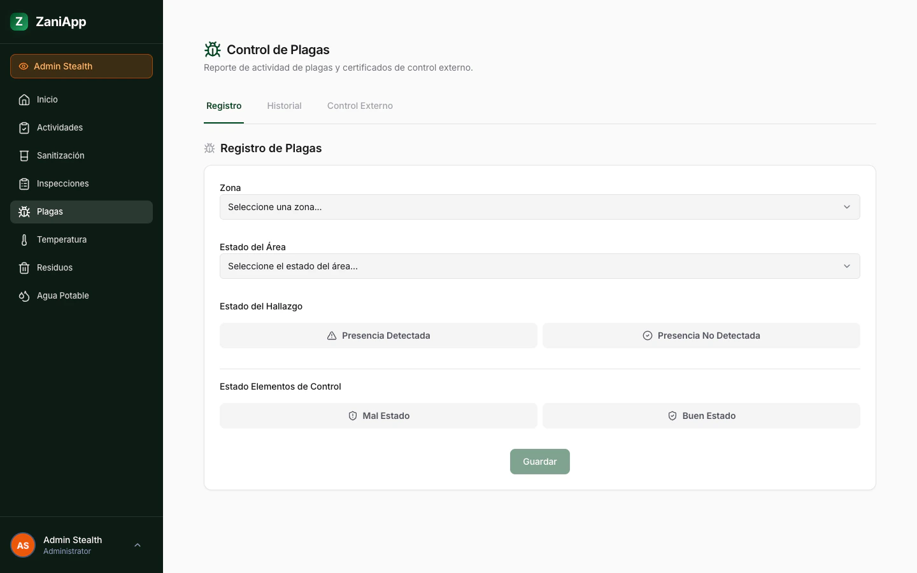Click the Agua Potable water drop icon
Viewport: 917px width, 573px height.
[x=24, y=295]
